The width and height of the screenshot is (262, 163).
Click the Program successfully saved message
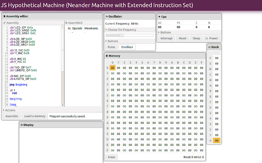point(67,116)
